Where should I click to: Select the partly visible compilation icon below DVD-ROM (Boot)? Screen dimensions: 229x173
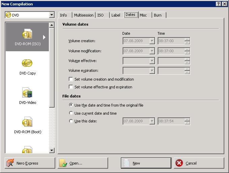tap(27, 149)
